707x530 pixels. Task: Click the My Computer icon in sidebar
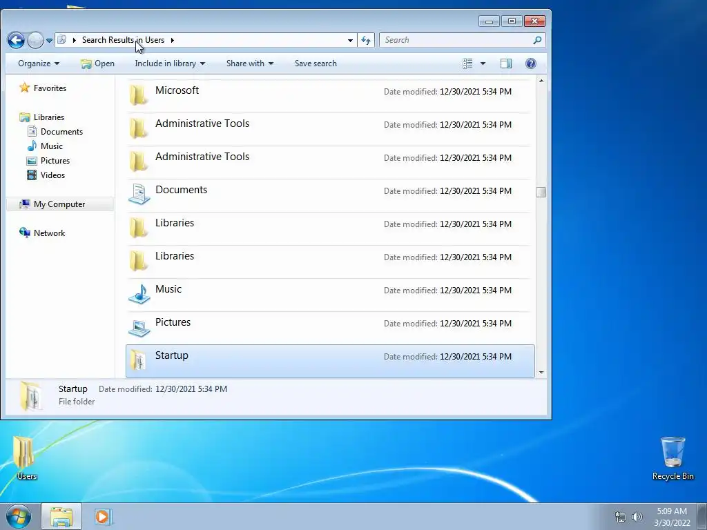coord(24,204)
